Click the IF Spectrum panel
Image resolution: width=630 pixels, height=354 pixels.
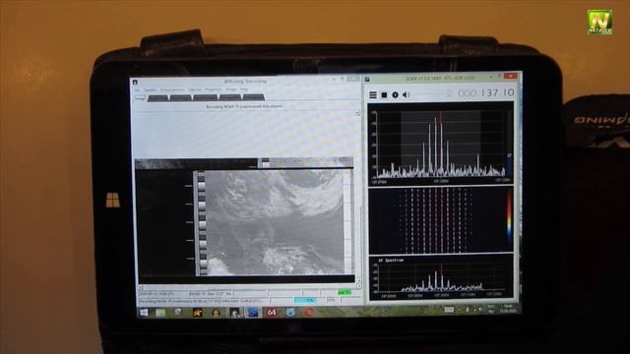(x=441, y=277)
